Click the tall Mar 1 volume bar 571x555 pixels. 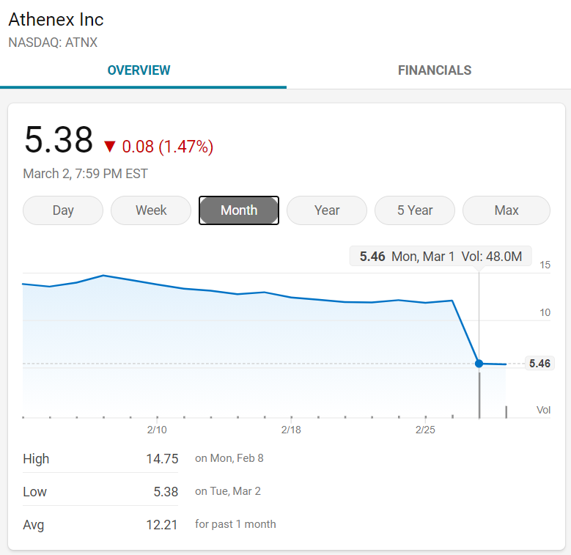tap(479, 394)
